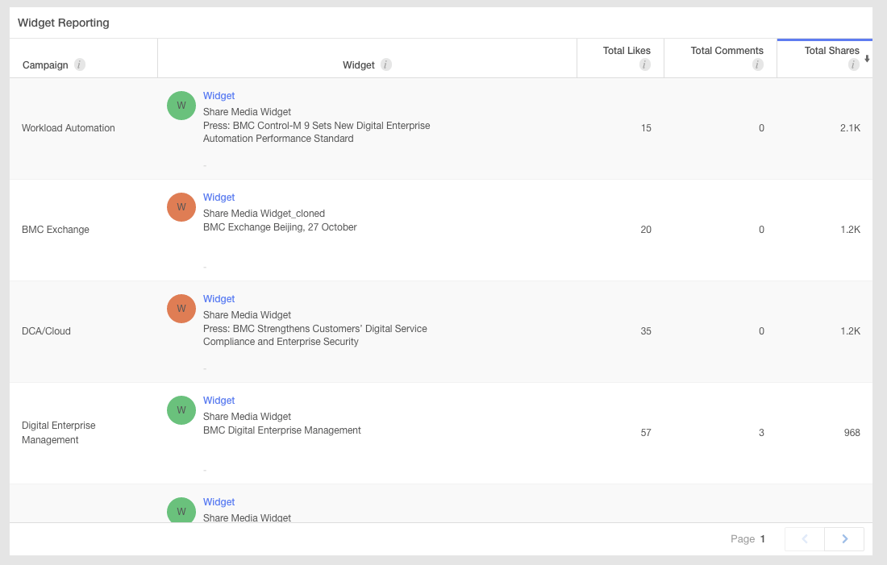Click the Page 1 indicator
Screen dimensions: 887x565
point(747,539)
